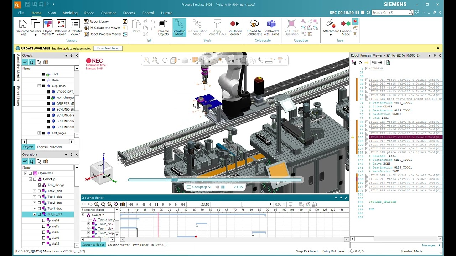Expand Tool2_pick in Operations tree
The width and height of the screenshot is (456, 256).
(35, 191)
